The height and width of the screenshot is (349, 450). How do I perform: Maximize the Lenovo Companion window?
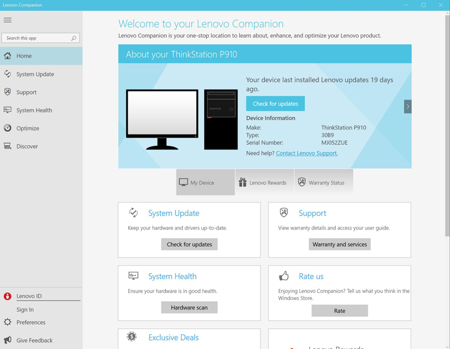click(424, 5)
